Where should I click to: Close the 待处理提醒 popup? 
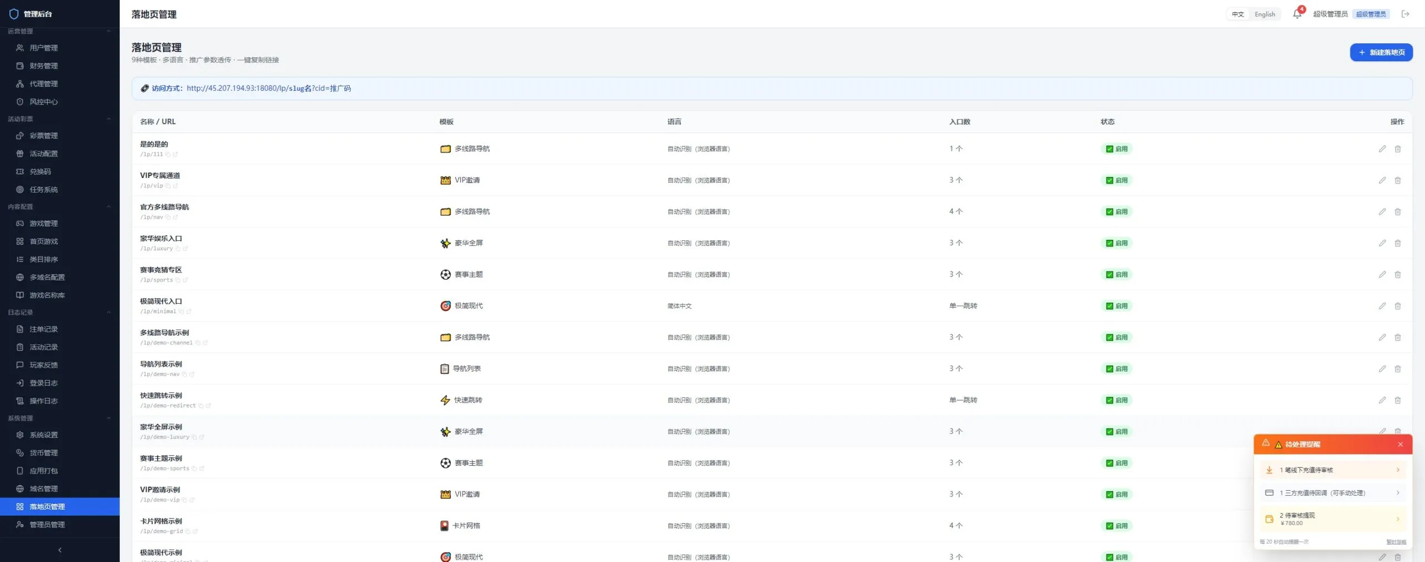(1401, 444)
